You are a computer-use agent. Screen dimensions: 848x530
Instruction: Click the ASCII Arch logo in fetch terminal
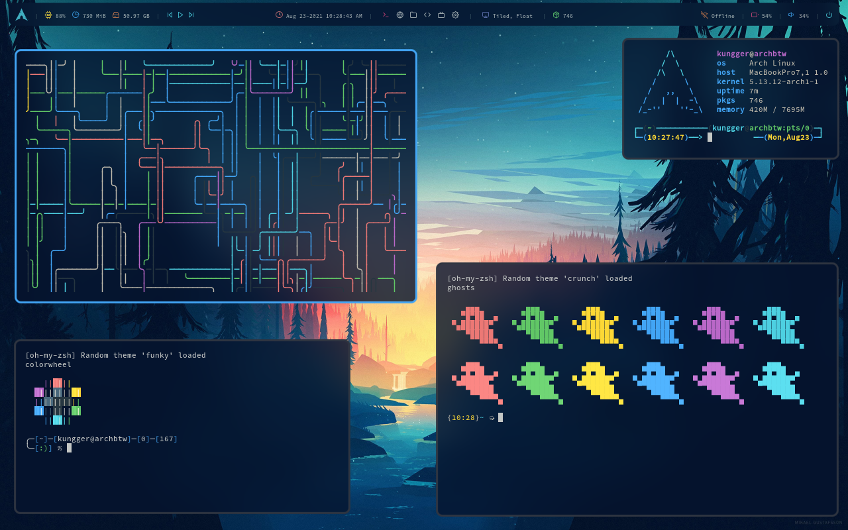click(x=669, y=81)
